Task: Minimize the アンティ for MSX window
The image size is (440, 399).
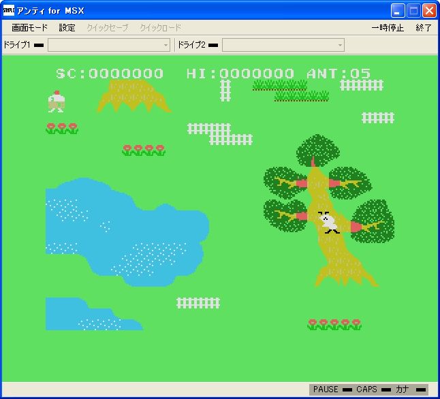Action: click(x=398, y=11)
